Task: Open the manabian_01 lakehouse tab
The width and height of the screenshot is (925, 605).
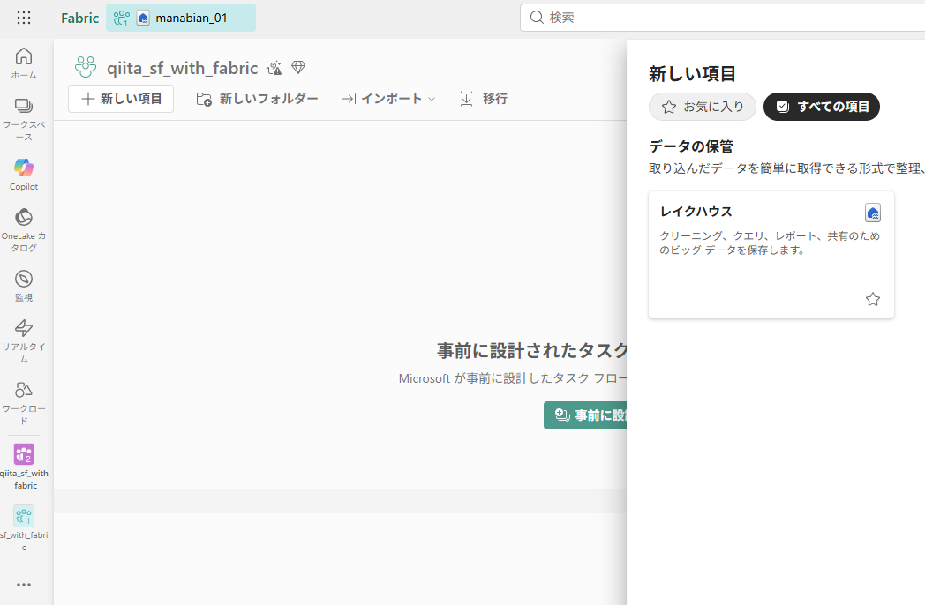Action: point(181,18)
